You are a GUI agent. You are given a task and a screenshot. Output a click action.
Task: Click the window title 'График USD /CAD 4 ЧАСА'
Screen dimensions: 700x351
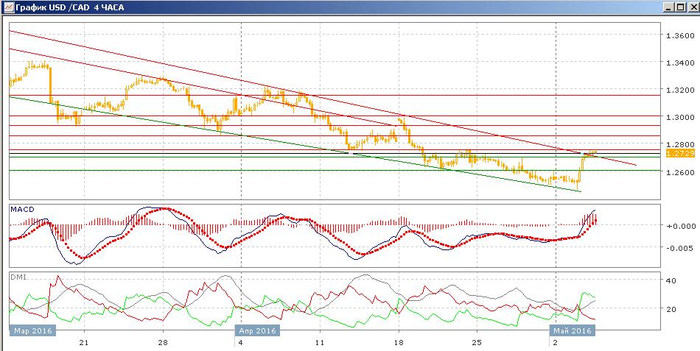[x=70, y=7]
